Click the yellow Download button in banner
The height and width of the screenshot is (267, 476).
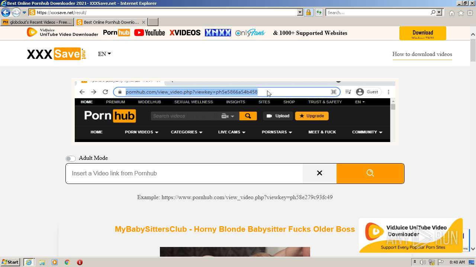(423, 33)
